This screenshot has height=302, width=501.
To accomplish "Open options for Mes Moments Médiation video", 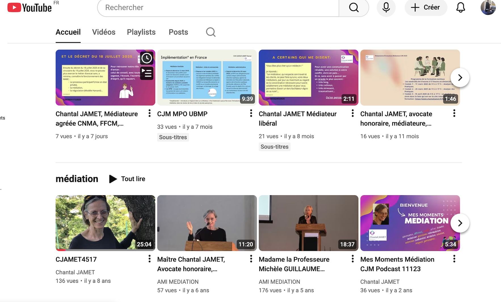I will 454,259.
